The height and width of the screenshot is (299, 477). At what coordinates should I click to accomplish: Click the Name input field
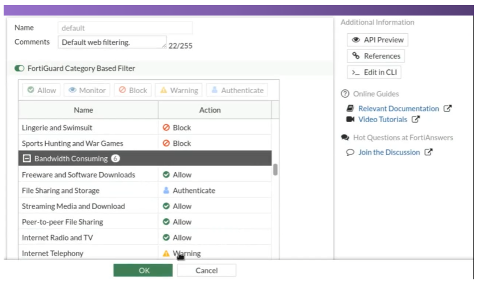(125, 28)
